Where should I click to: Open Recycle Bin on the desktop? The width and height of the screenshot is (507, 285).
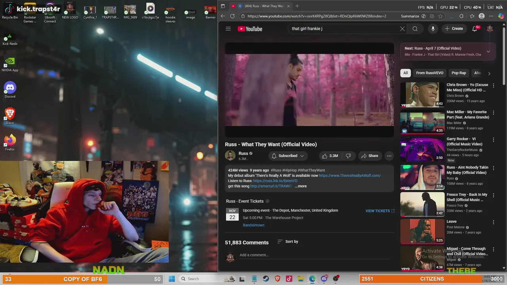[x=10, y=11]
